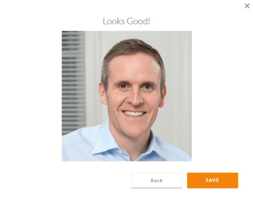Viewport: 253px width, 203px height.
Task: Click the X in the dialog corner
Action: point(247,6)
